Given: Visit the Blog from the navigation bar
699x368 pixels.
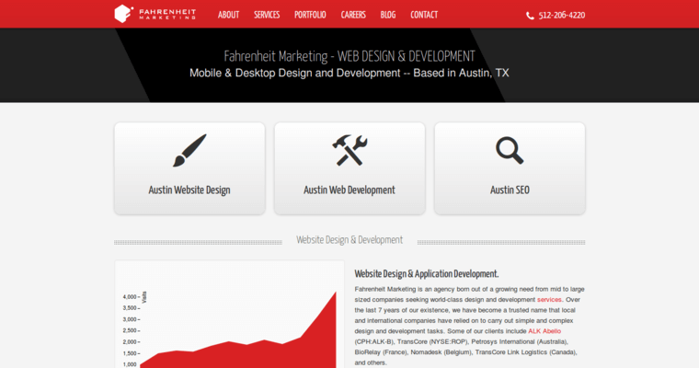Looking at the screenshot, I should (x=388, y=15).
